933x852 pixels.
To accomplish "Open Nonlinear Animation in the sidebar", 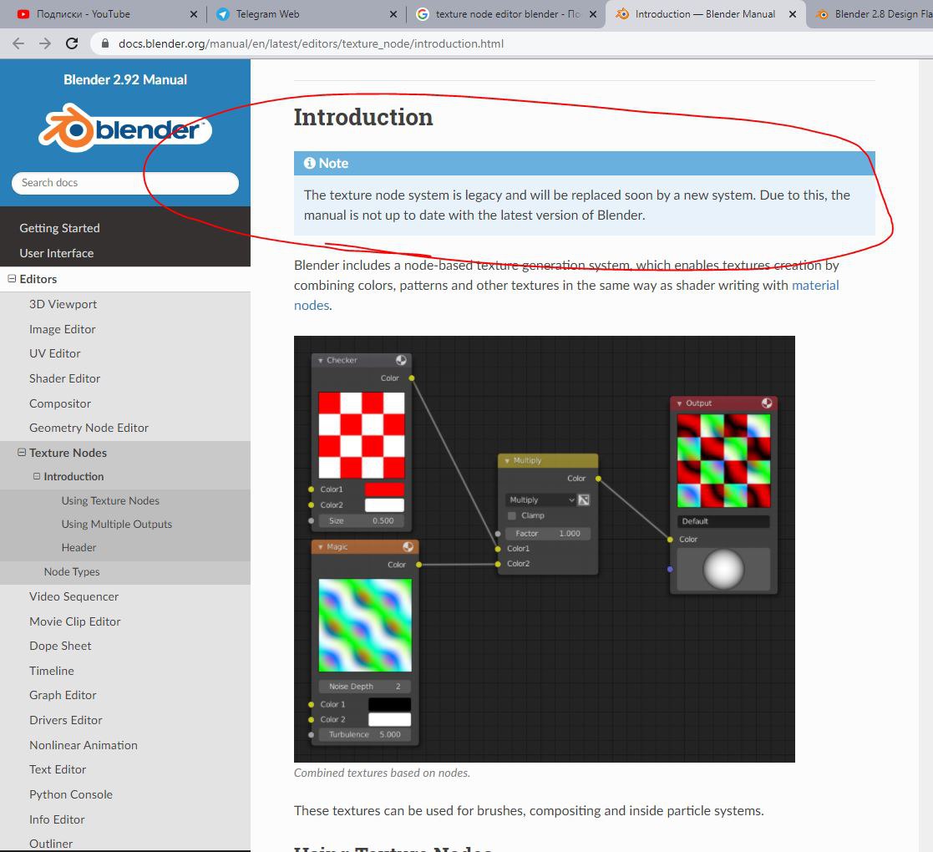I will point(84,745).
